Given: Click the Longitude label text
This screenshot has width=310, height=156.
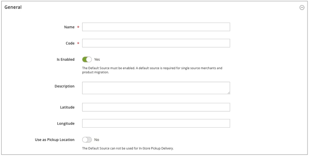Looking at the screenshot, I should tap(66, 123).
